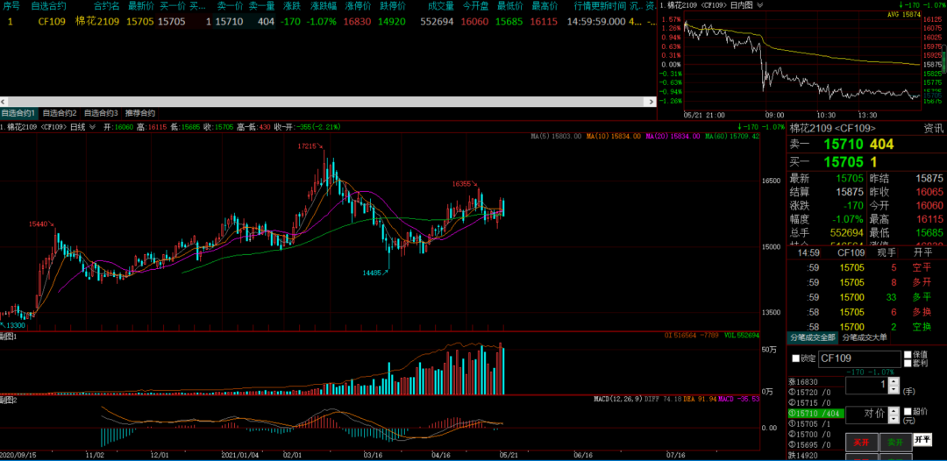Switch to 自选合约3 tab
Viewport: 947px width, 461px height.
102,113
